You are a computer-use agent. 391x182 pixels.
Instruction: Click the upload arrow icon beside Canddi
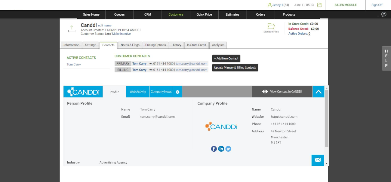(71, 29)
